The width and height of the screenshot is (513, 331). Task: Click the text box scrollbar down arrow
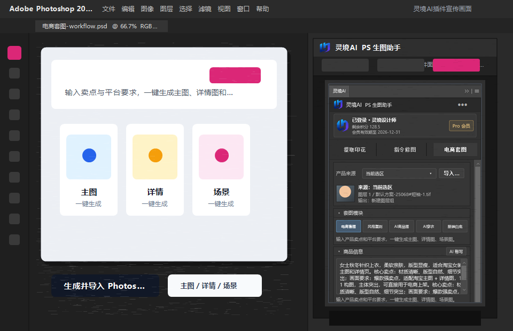464,290
